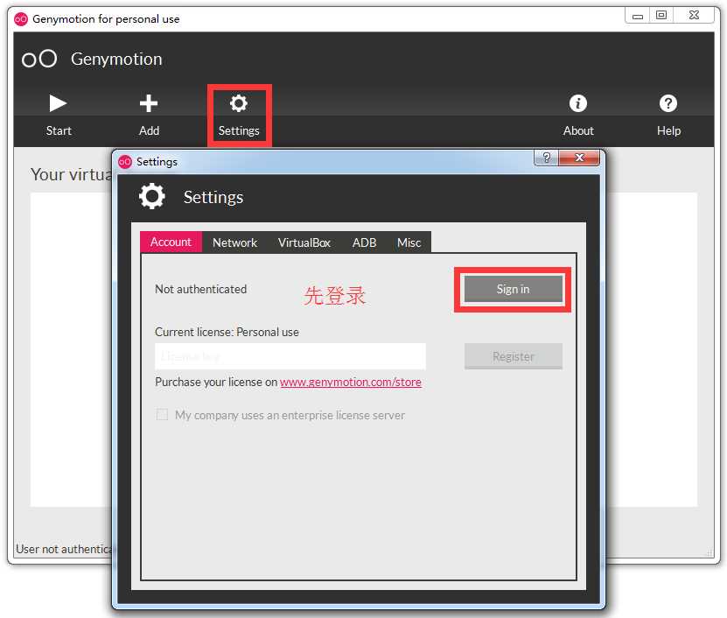Go to the Misc tab
This screenshot has height=618, width=727.
[x=409, y=242]
